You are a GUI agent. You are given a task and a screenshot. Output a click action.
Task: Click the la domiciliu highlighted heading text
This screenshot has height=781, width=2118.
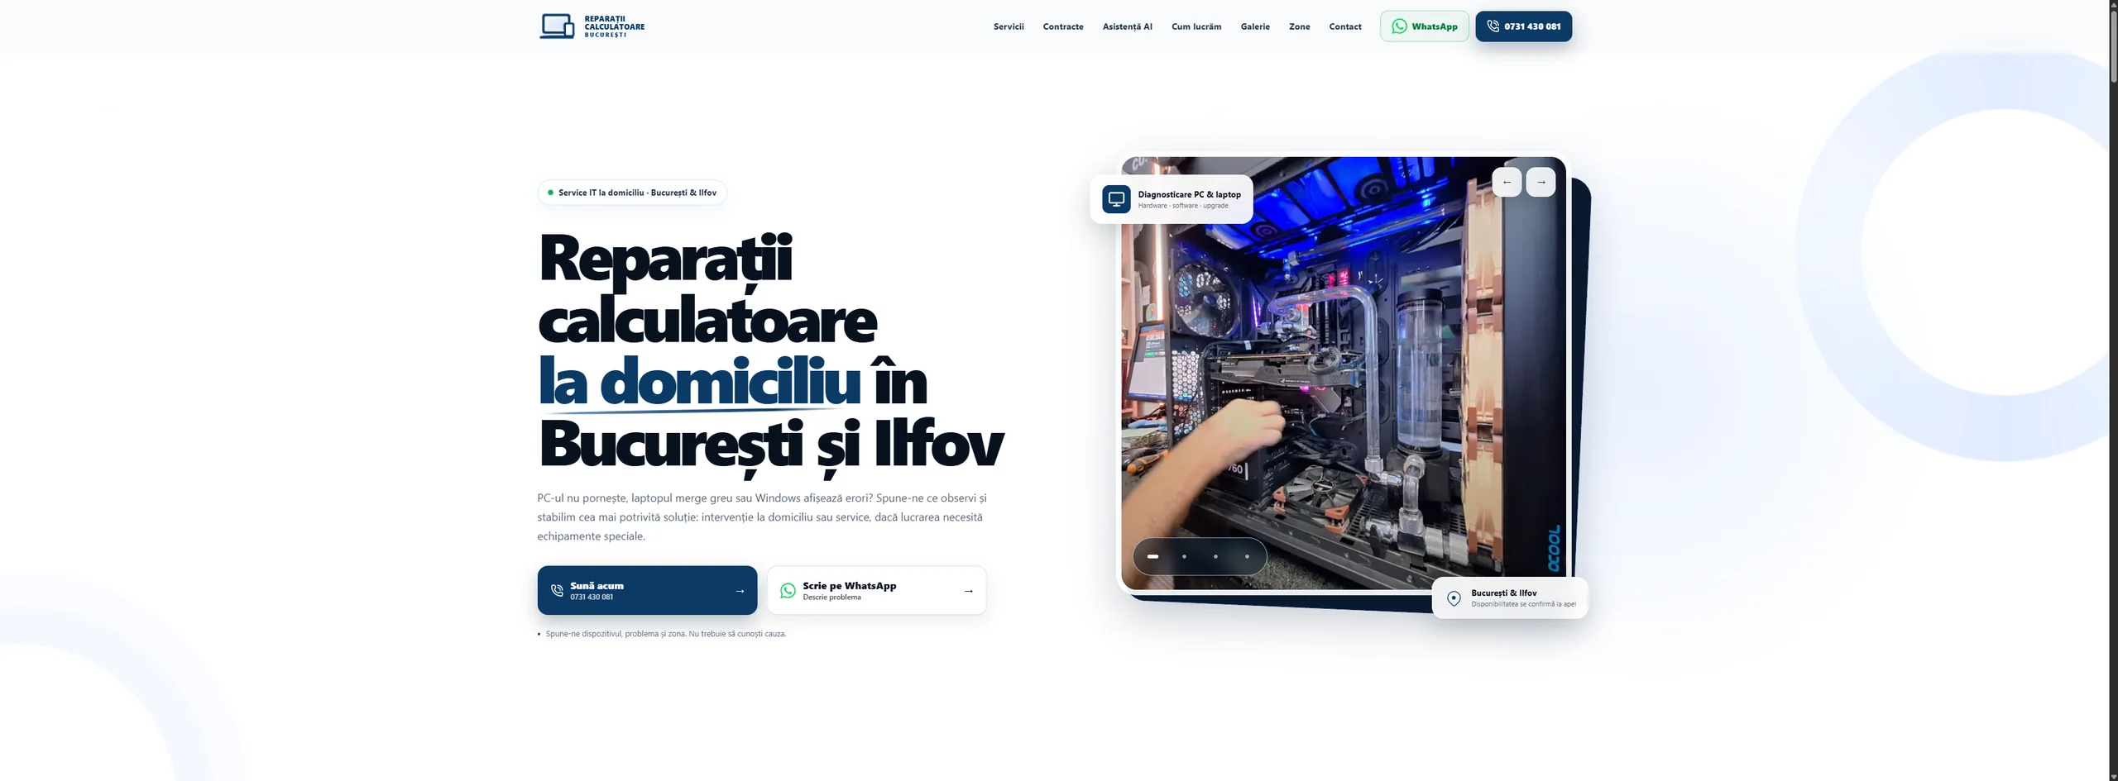pos(699,383)
